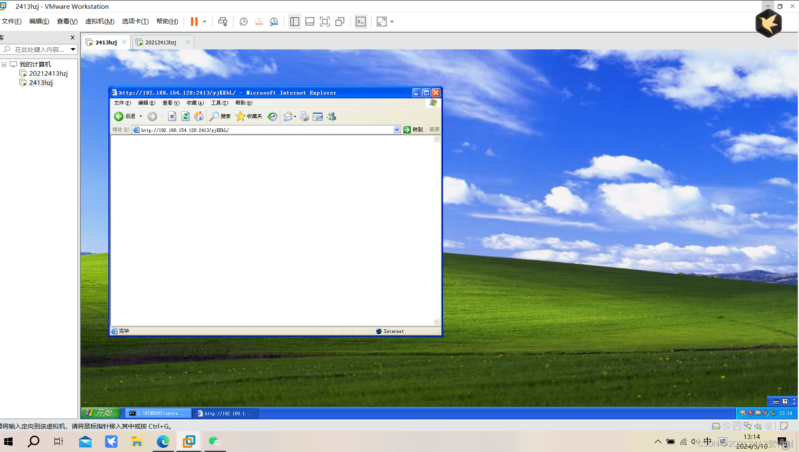Close the 20212413hzj tab

click(x=188, y=42)
